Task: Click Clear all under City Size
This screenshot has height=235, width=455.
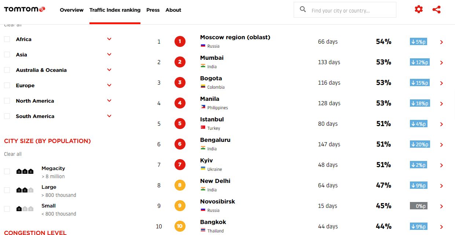Action: 13,154
